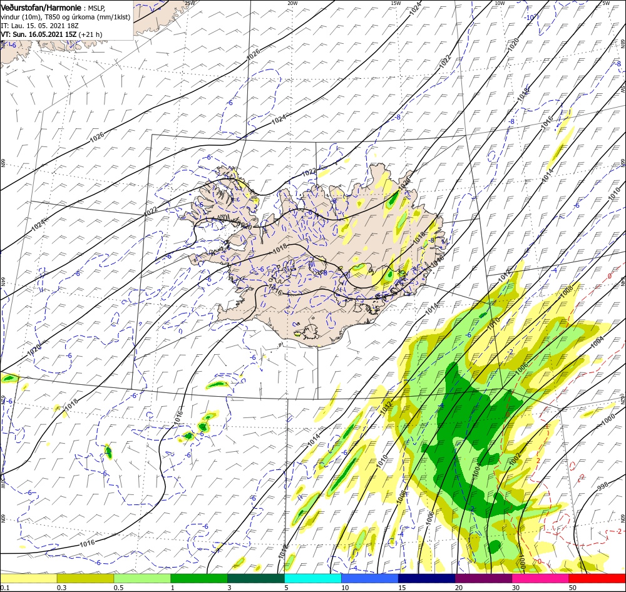This screenshot has width=626, height=592.
Task: Click the '15W' longitude label
Action: [x=396, y=3]
